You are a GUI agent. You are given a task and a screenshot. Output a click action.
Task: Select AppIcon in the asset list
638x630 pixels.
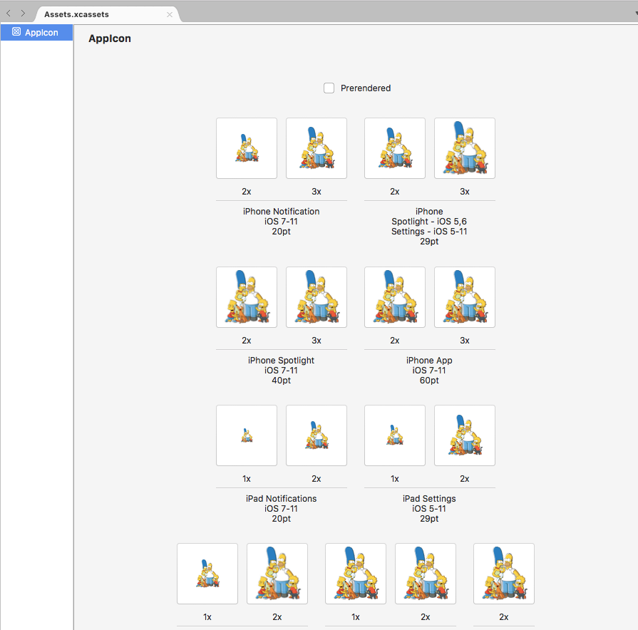click(36, 33)
